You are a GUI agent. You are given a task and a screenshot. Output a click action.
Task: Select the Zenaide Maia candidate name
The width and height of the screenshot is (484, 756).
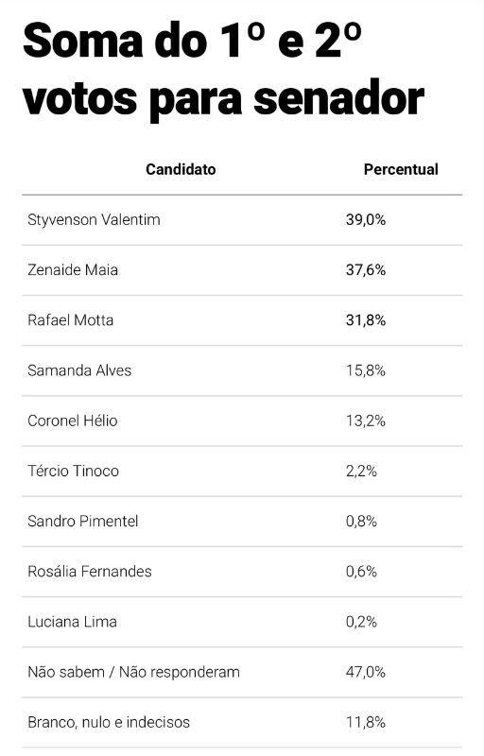pos(73,270)
